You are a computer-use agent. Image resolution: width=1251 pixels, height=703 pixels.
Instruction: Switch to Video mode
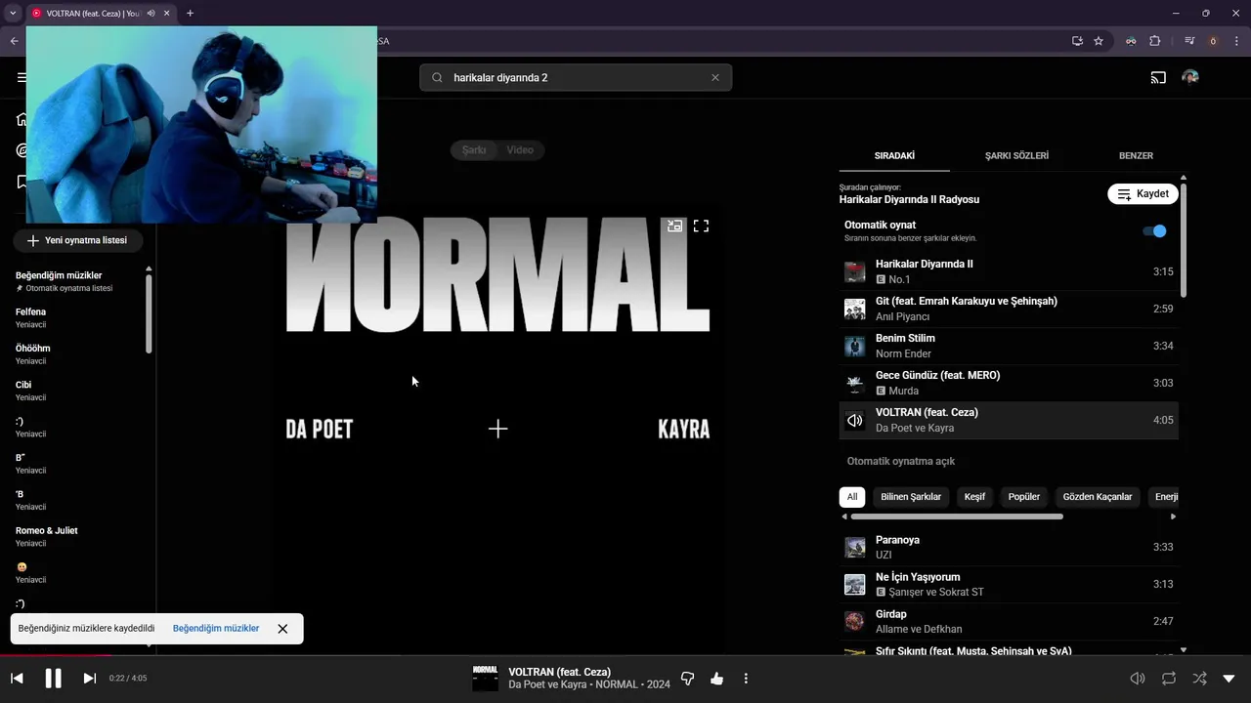coord(520,149)
